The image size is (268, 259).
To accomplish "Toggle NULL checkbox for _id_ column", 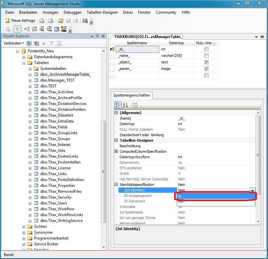I will [x=206, y=49].
